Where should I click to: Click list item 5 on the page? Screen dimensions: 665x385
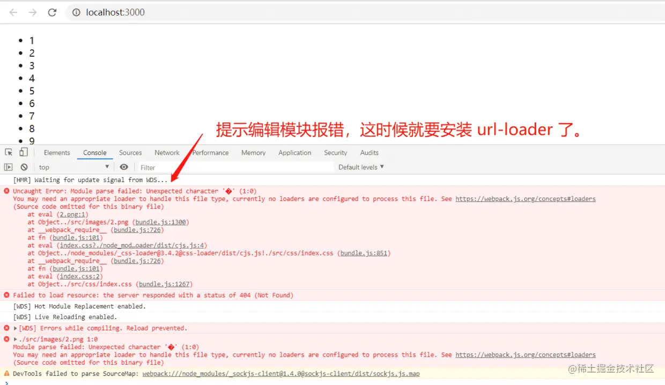coord(32,91)
